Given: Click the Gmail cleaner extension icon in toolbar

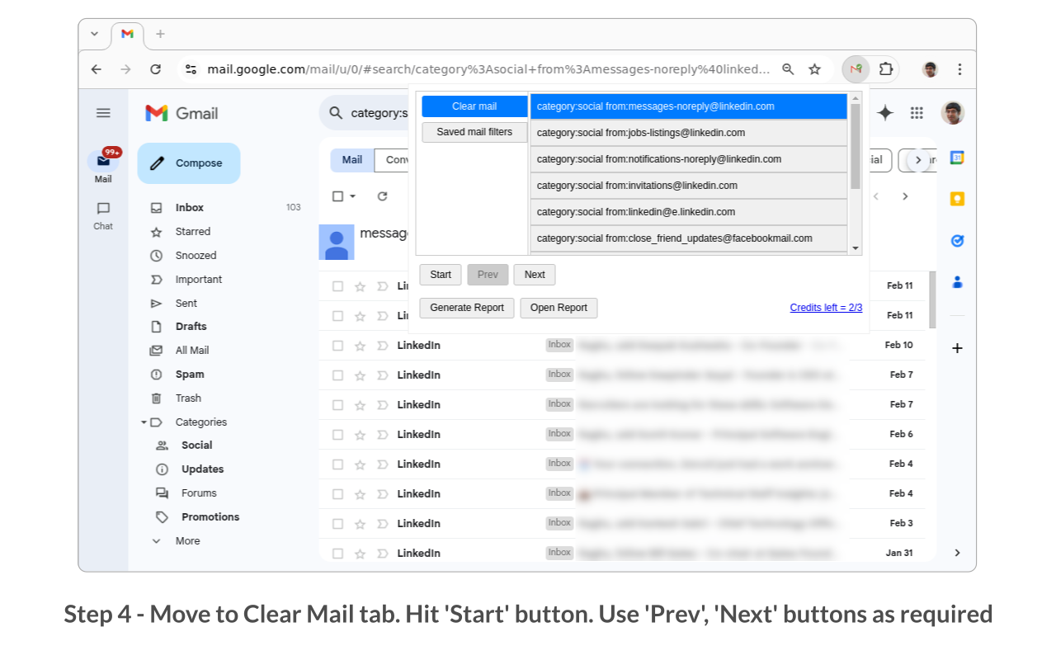Looking at the screenshot, I should (x=856, y=69).
